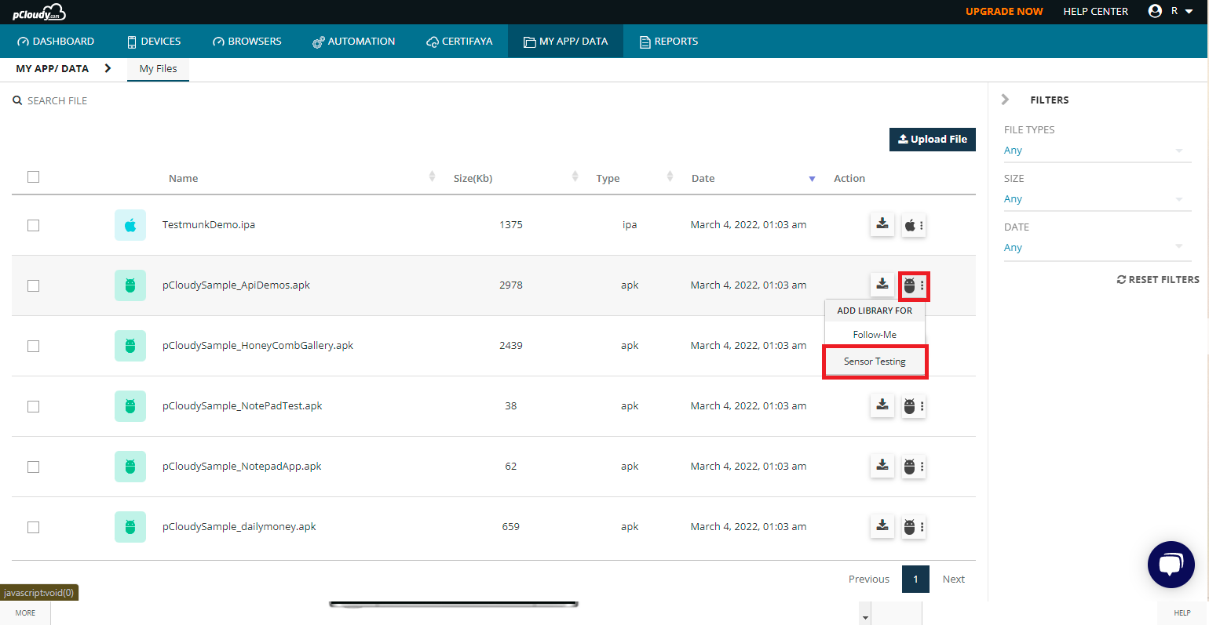
Task: Go to the Next page
Action: pyautogui.click(x=953, y=580)
